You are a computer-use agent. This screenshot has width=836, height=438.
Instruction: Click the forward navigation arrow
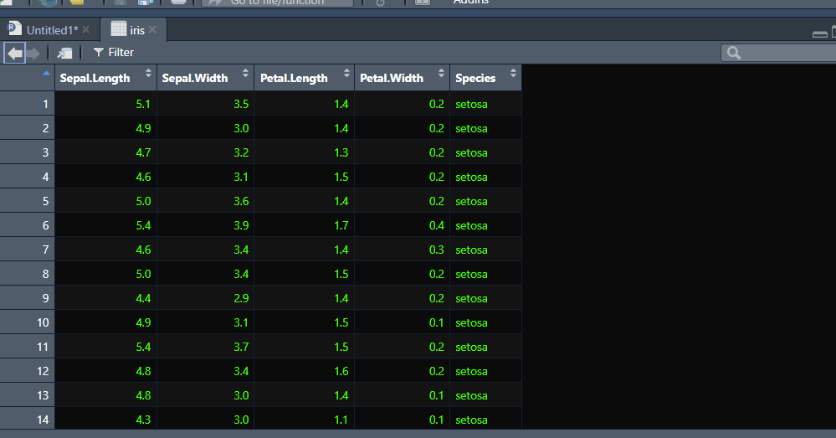point(33,53)
